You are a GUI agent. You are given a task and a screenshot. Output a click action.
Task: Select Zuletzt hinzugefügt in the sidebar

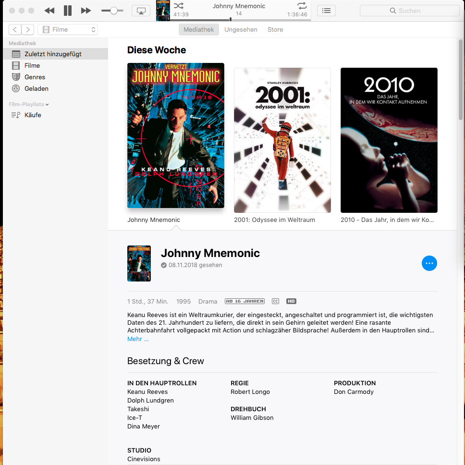coord(55,54)
